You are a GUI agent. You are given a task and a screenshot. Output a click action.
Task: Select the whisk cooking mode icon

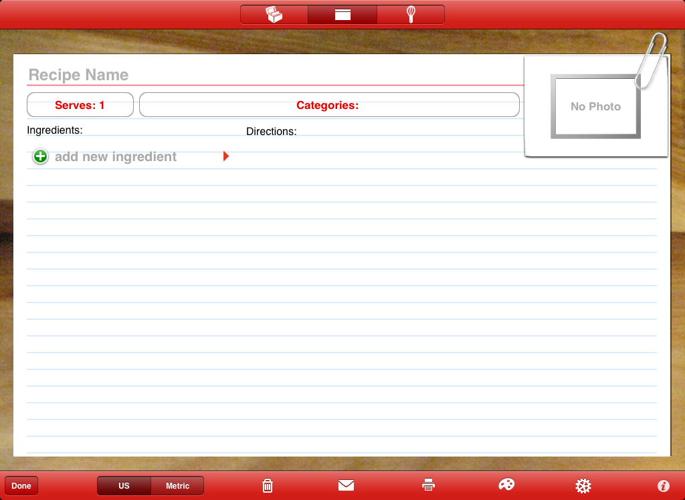point(411,14)
